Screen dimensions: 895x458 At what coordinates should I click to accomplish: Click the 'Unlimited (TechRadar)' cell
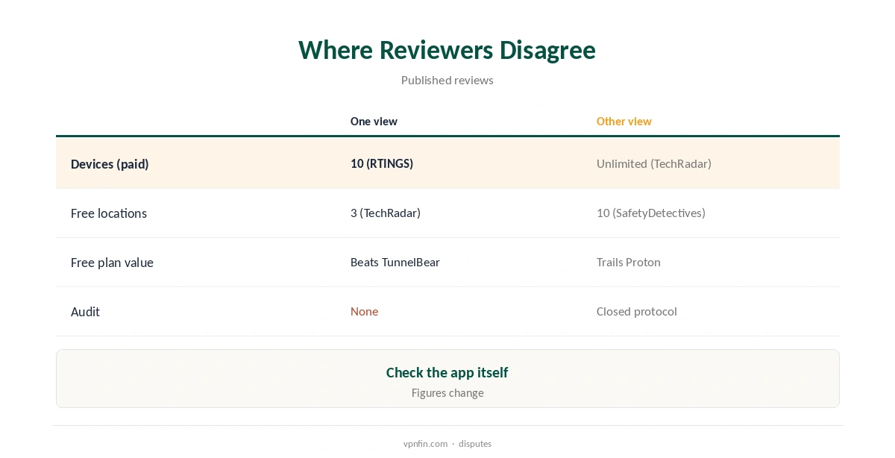click(654, 163)
